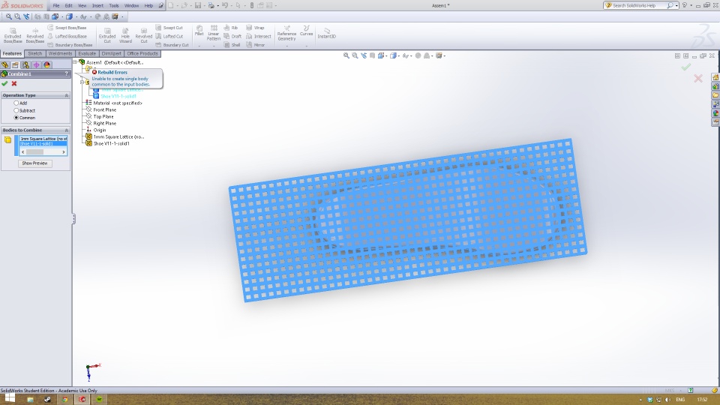The image size is (720, 405).
Task: Click the Print icon in title toolbar
Action: 211,5
